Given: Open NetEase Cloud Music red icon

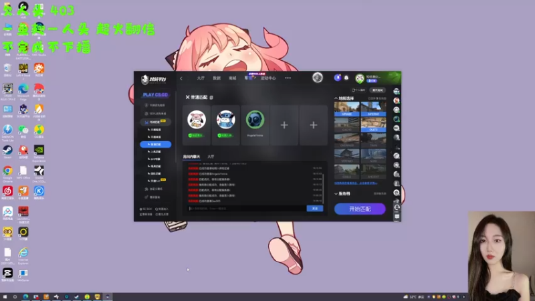Looking at the screenshot, I should [7, 193].
